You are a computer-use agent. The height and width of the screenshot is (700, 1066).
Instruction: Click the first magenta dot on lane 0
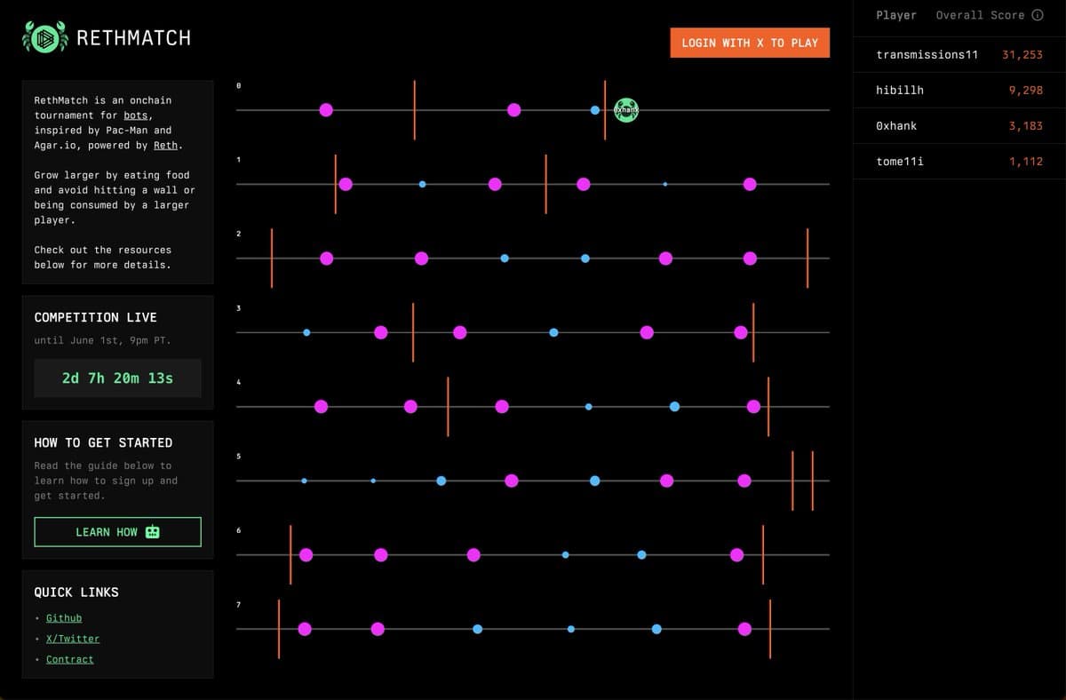pos(326,110)
